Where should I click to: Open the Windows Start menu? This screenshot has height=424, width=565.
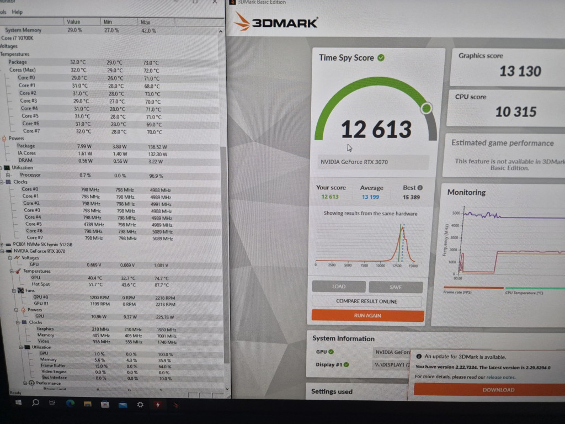pos(18,402)
